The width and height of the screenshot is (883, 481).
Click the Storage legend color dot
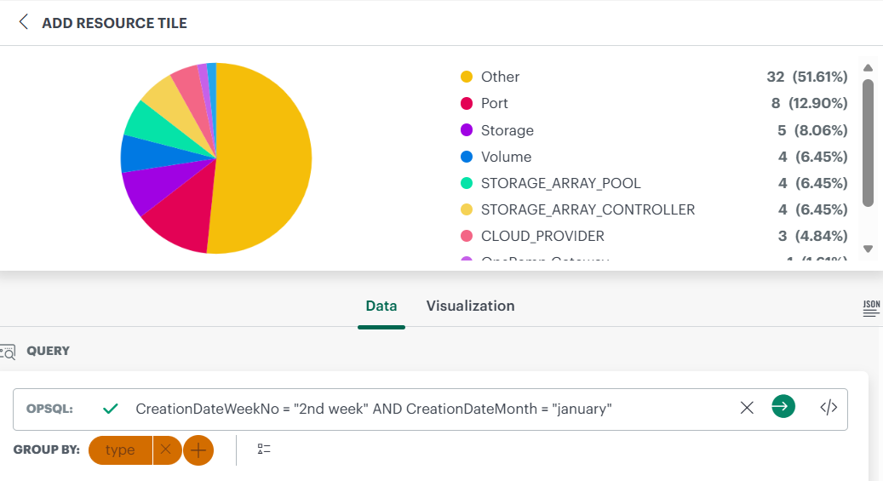pyautogui.click(x=467, y=130)
